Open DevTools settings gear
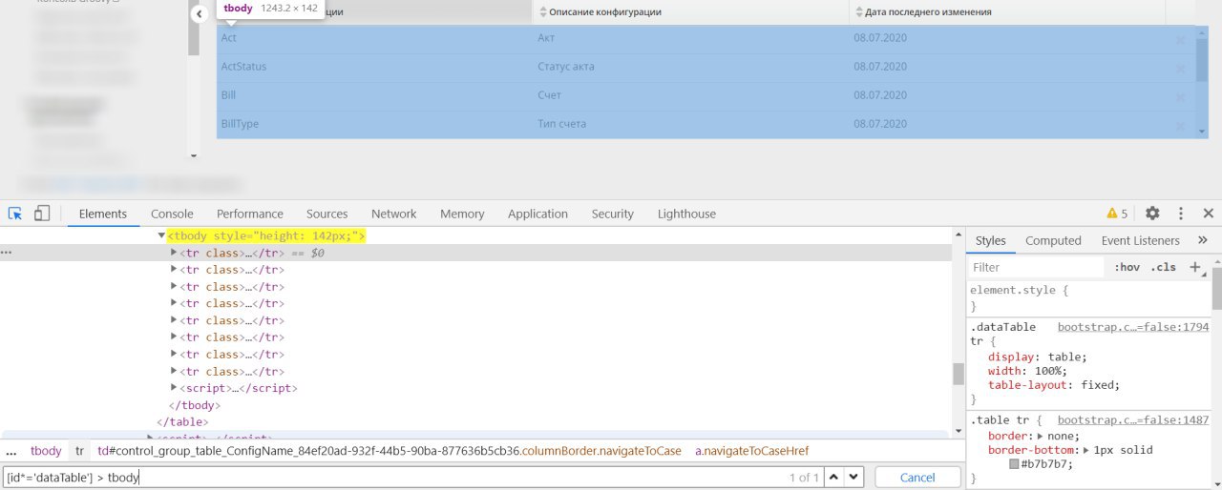Image resolution: width=1222 pixels, height=490 pixels. [x=1152, y=214]
